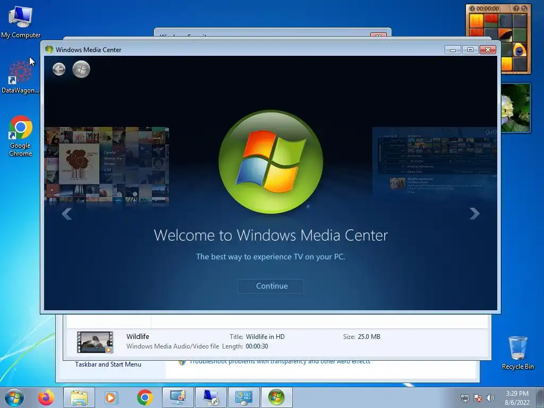This screenshot has width=544, height=408.
Task: Maximize the Windows Media Center window
Action: 470,50
